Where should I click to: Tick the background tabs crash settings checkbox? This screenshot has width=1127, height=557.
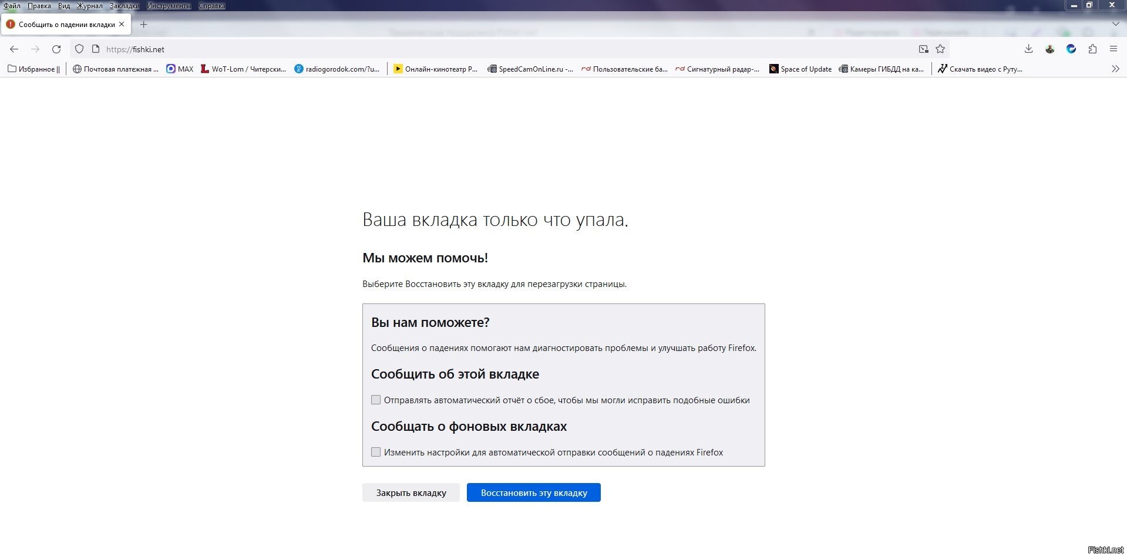[x=376, y=452]
